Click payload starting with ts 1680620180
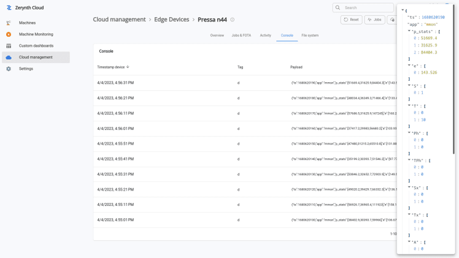The height and width of the screenshot is (258, 459). pos(344,98)
